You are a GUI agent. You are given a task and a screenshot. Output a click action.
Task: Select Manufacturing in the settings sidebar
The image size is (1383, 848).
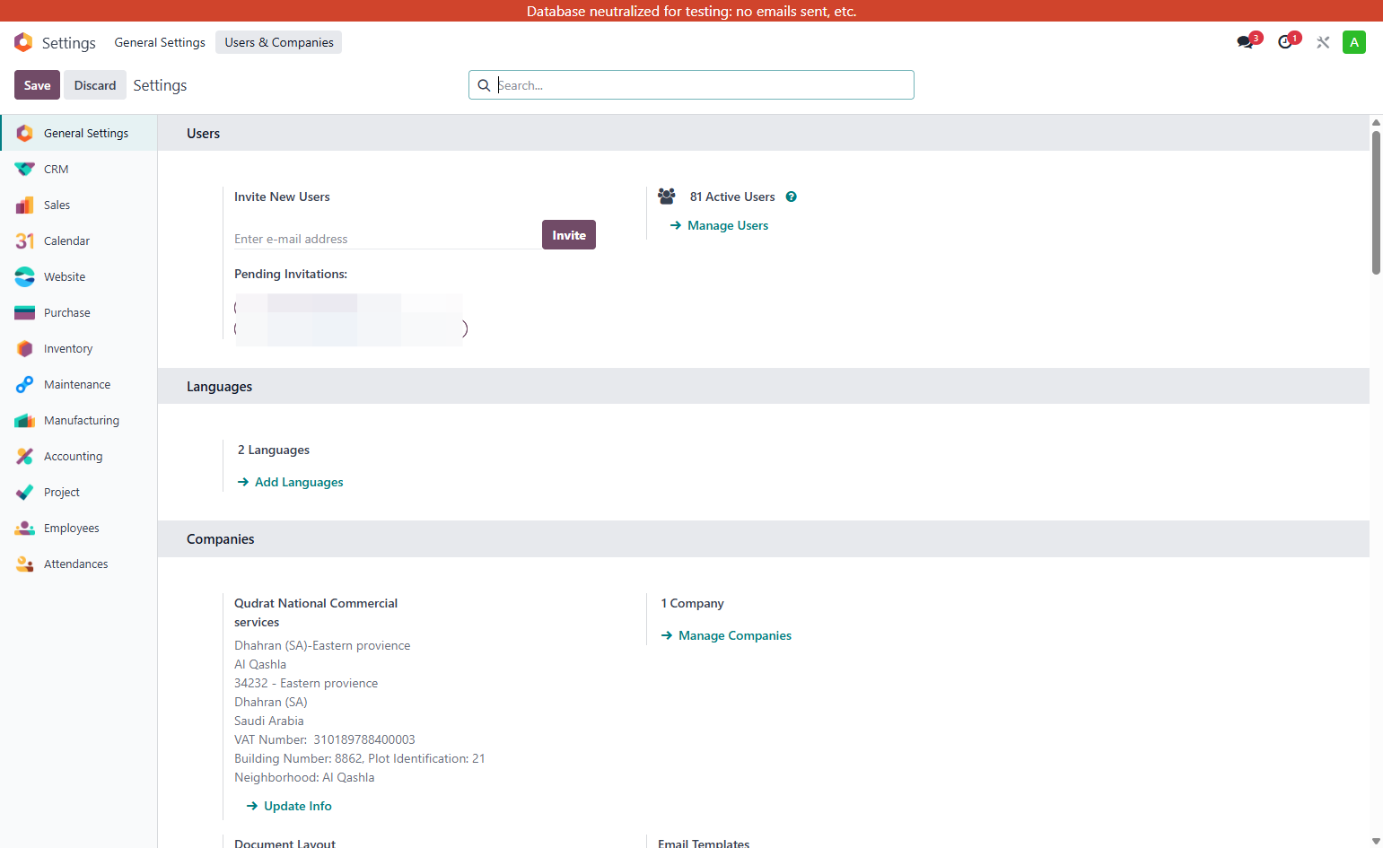(79, 420)
